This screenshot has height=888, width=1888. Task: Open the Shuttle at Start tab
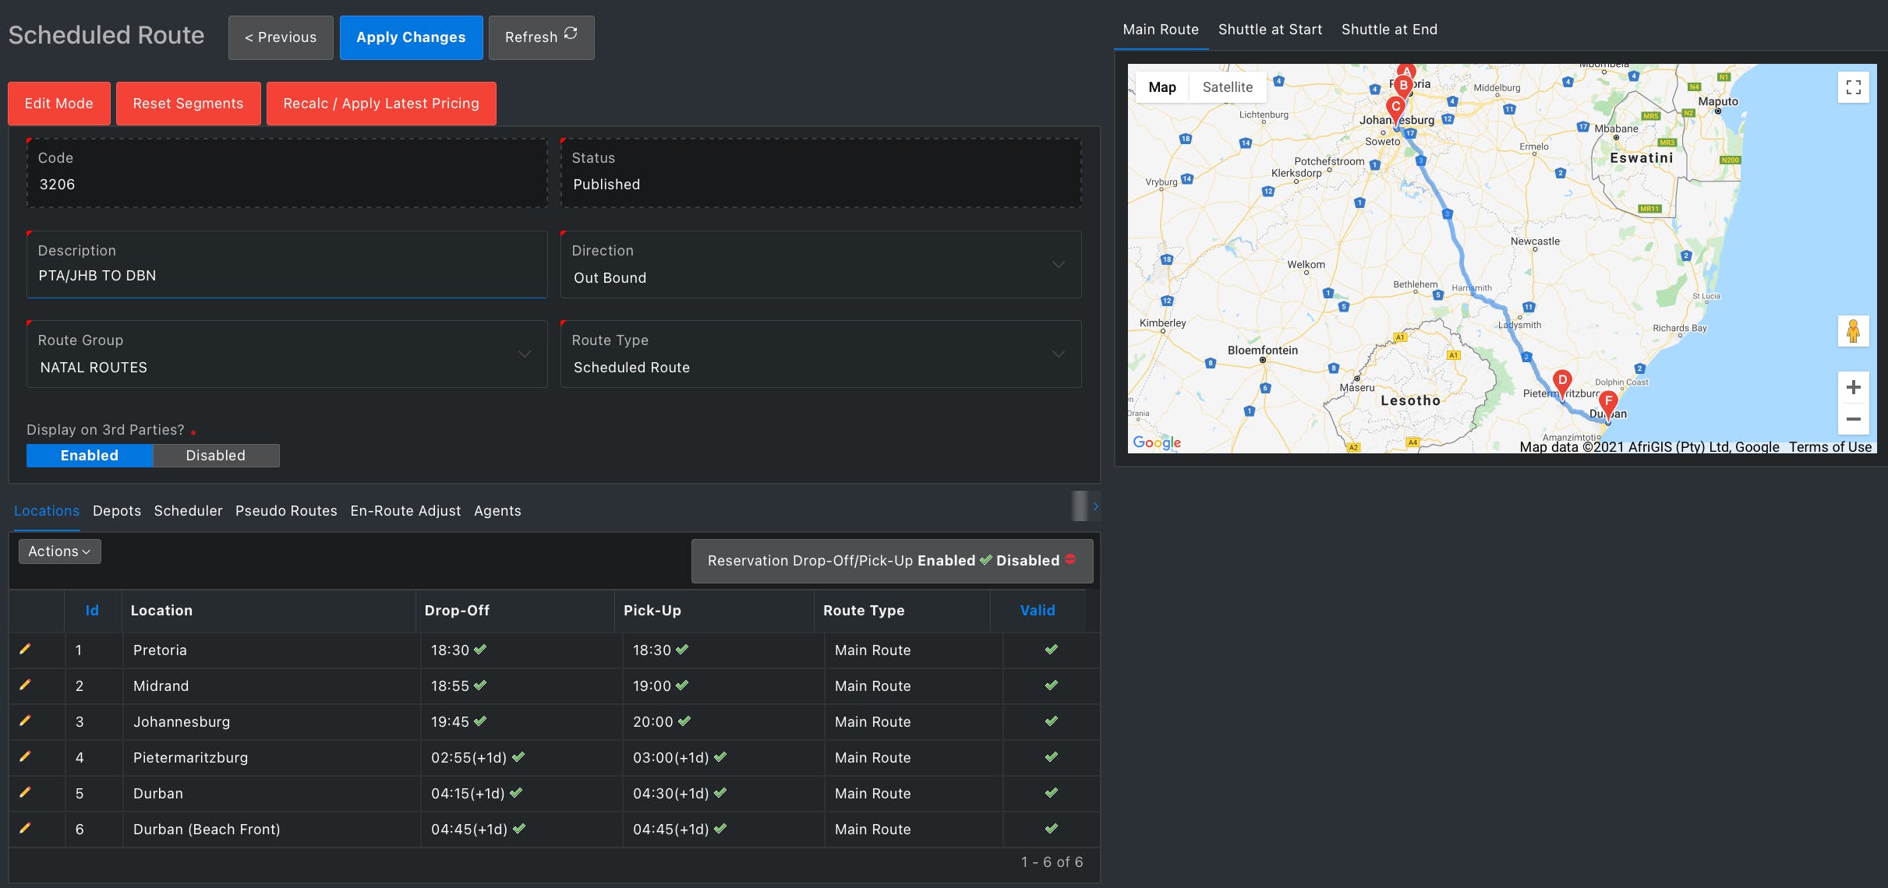(1270, 30)
